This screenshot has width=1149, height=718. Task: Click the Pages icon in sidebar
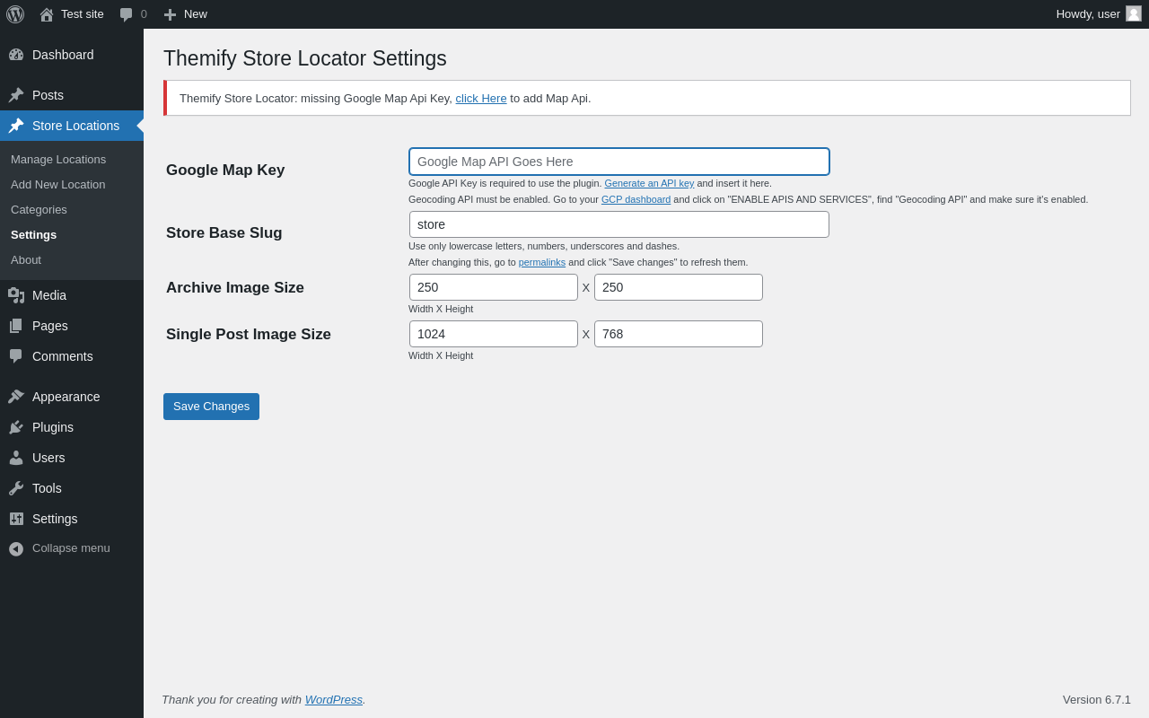tap(16, 326)
